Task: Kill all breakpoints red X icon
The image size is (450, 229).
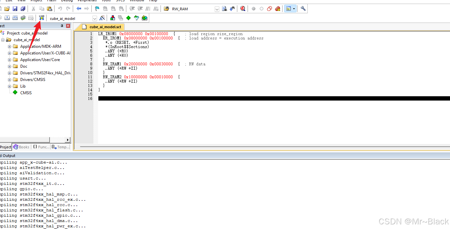Action: (278, 9)
